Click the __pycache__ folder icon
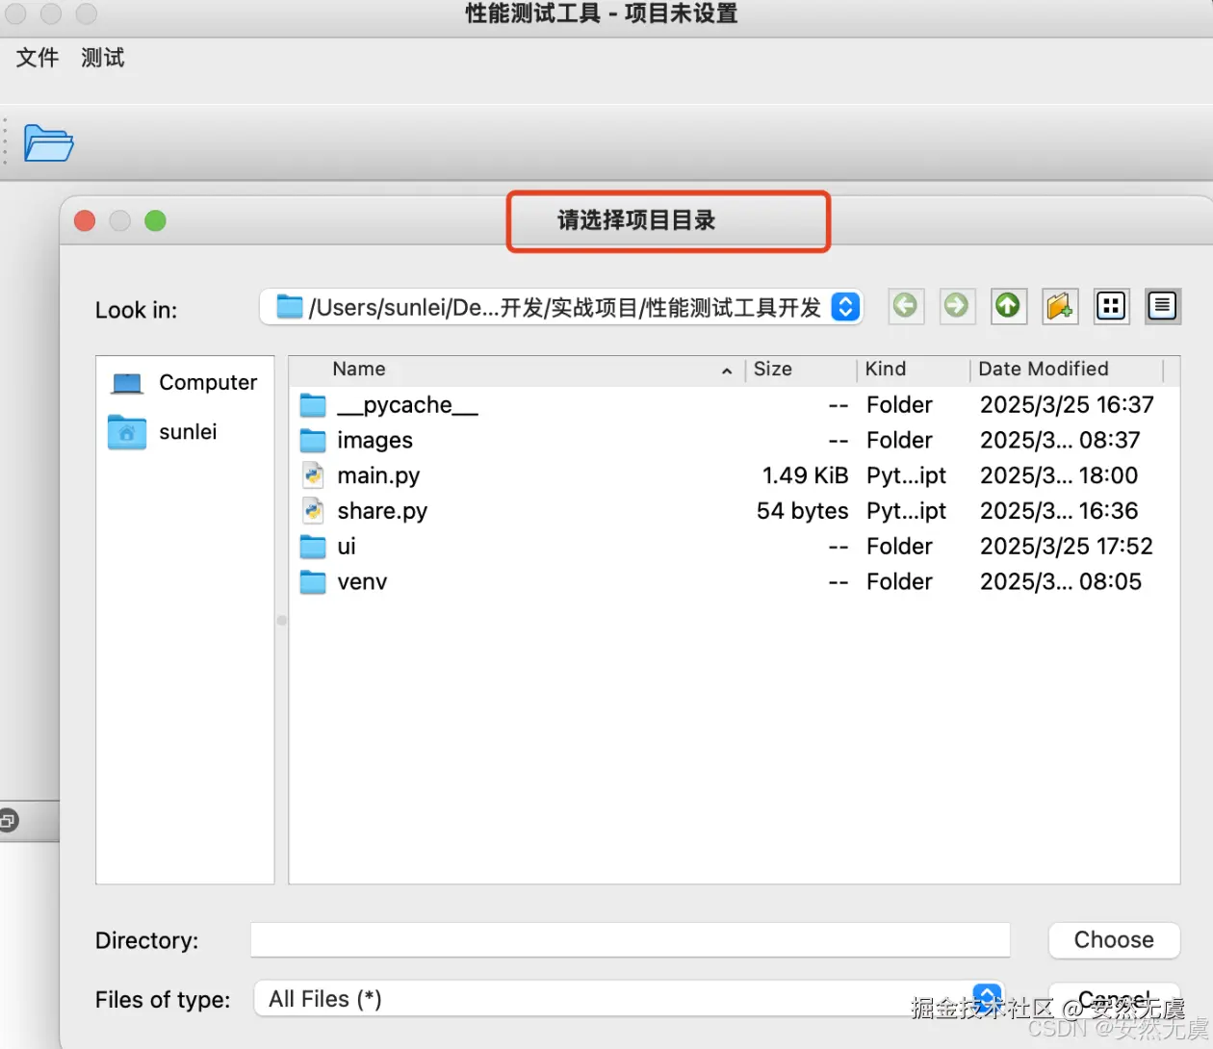The height and width of the screenshot is (1049, 1213). coord(313,405)
